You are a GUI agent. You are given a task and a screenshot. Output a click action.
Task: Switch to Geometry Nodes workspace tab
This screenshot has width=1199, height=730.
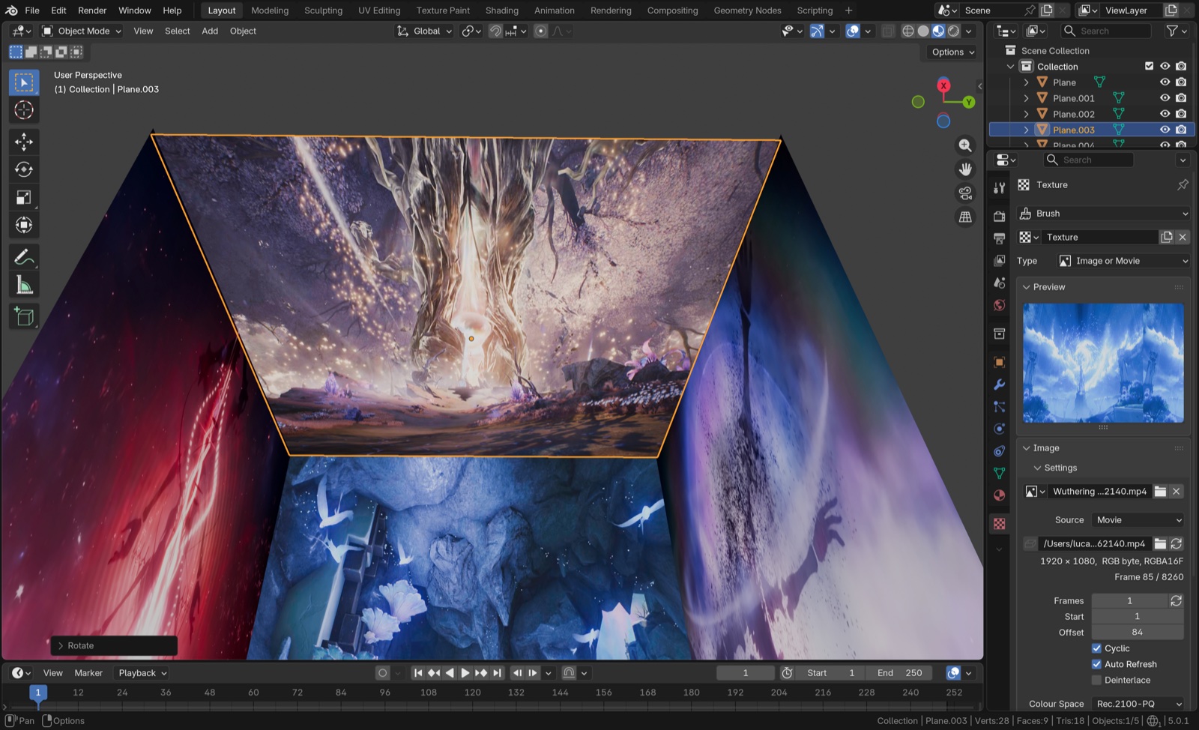(747, 10)
